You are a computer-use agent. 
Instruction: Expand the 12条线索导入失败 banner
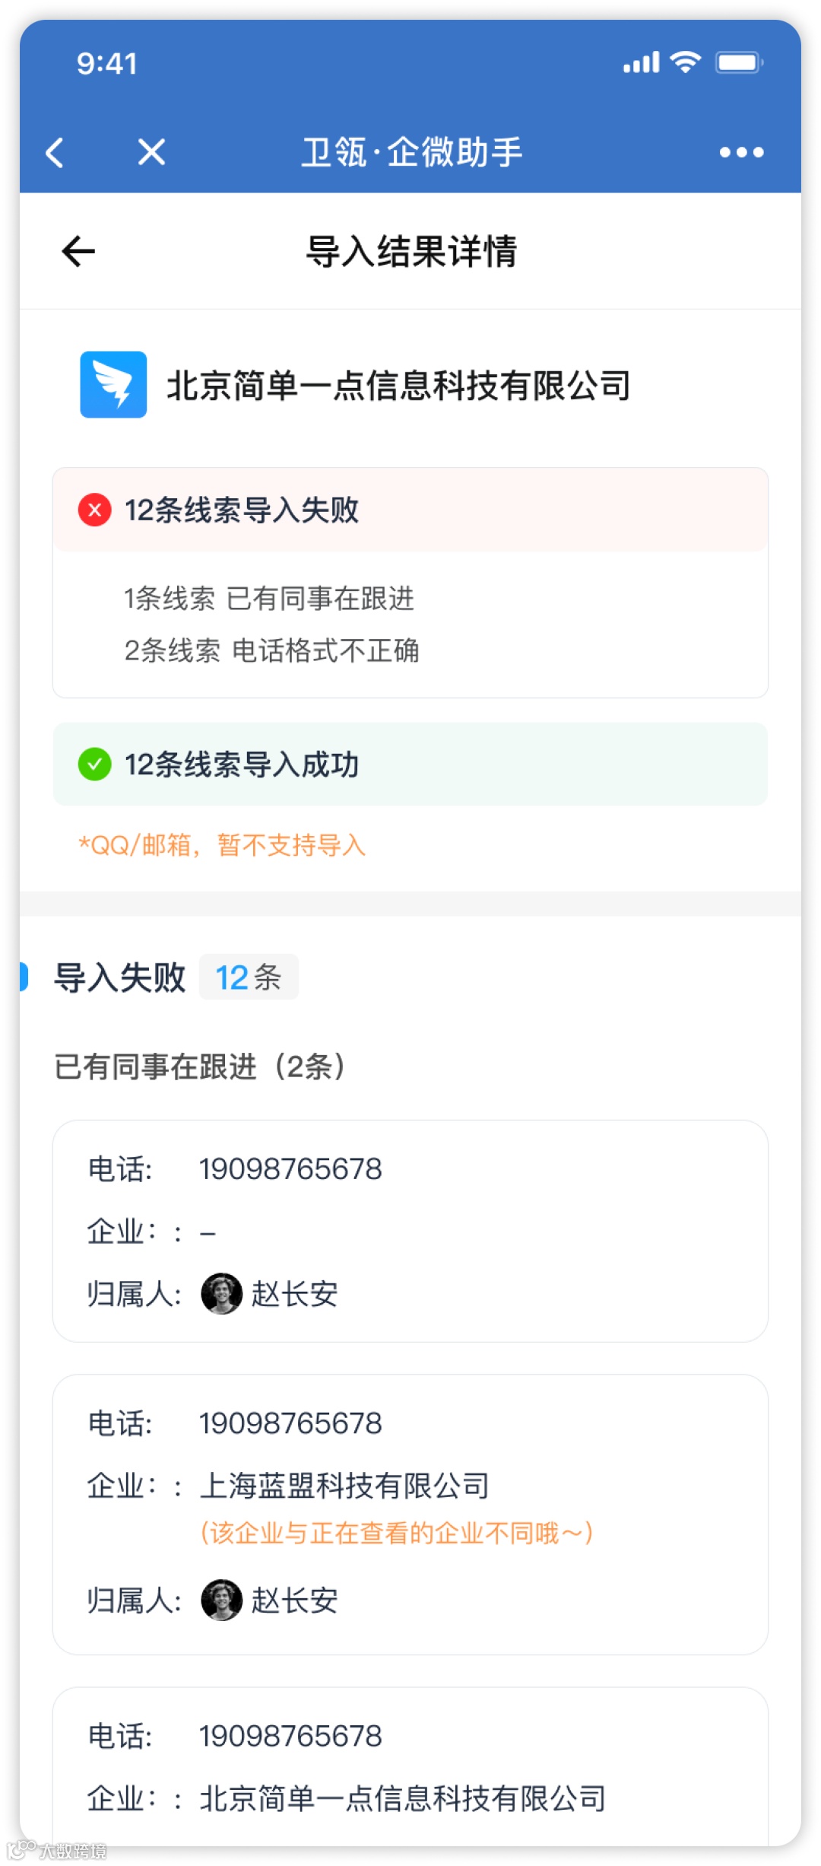(x=410, y=510)
